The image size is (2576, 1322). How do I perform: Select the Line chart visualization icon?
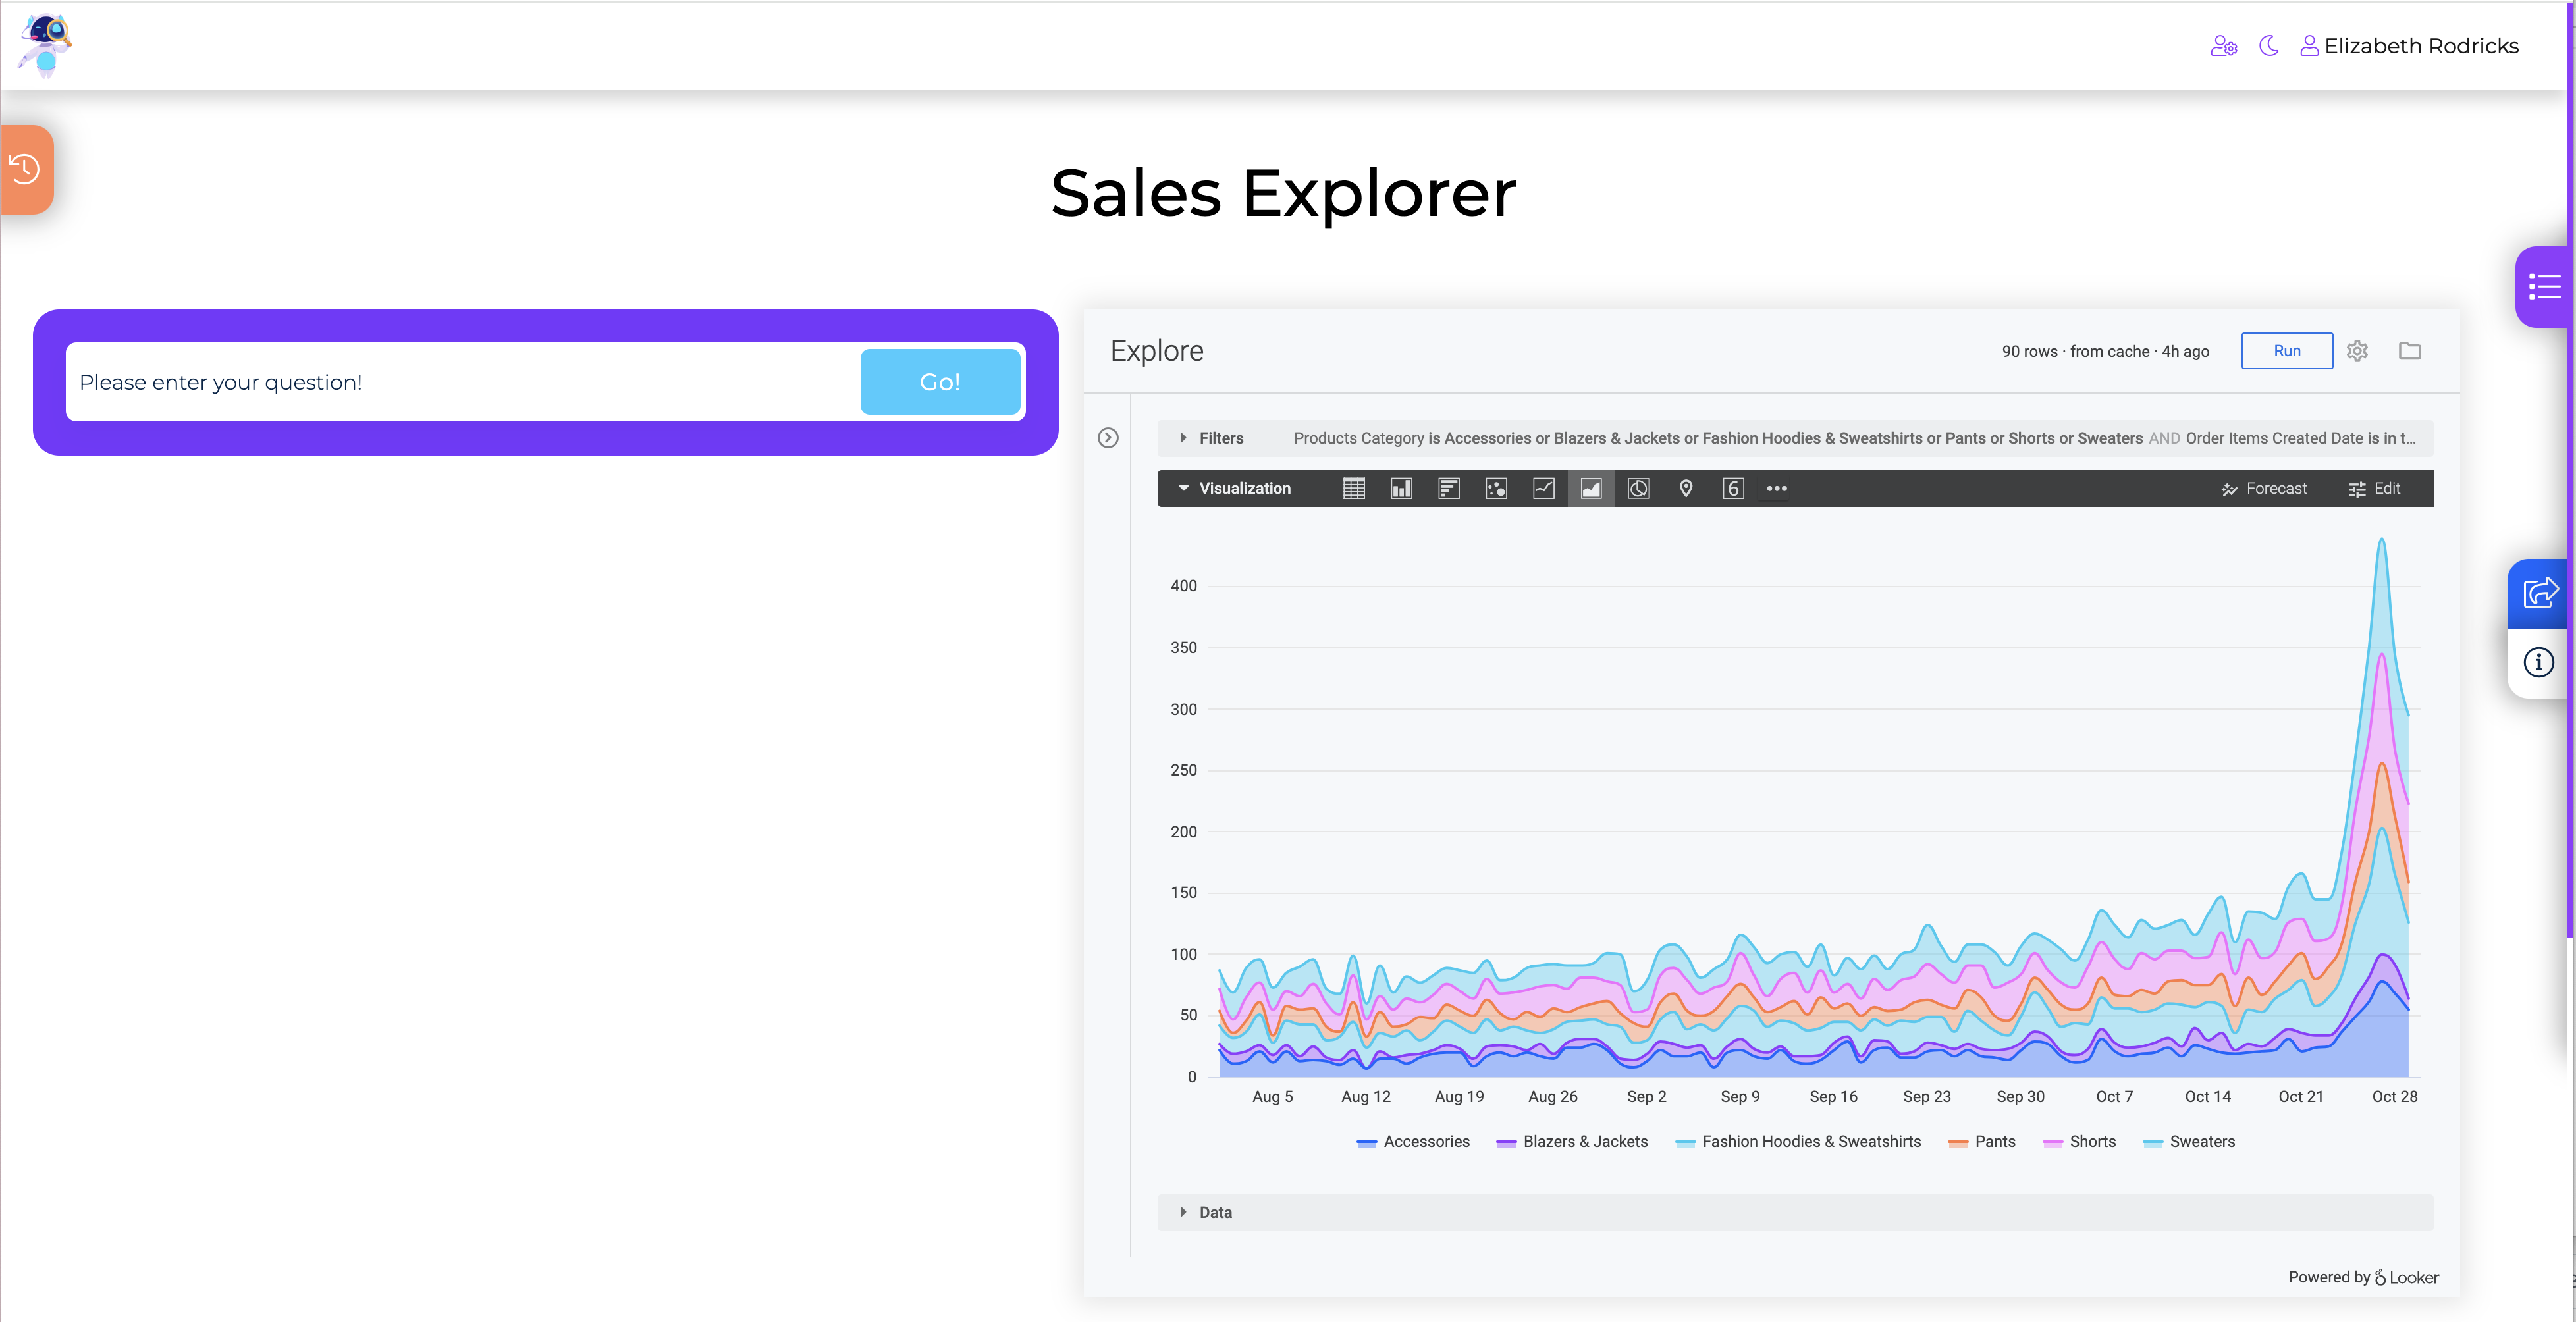click(x=1543, y=488)
